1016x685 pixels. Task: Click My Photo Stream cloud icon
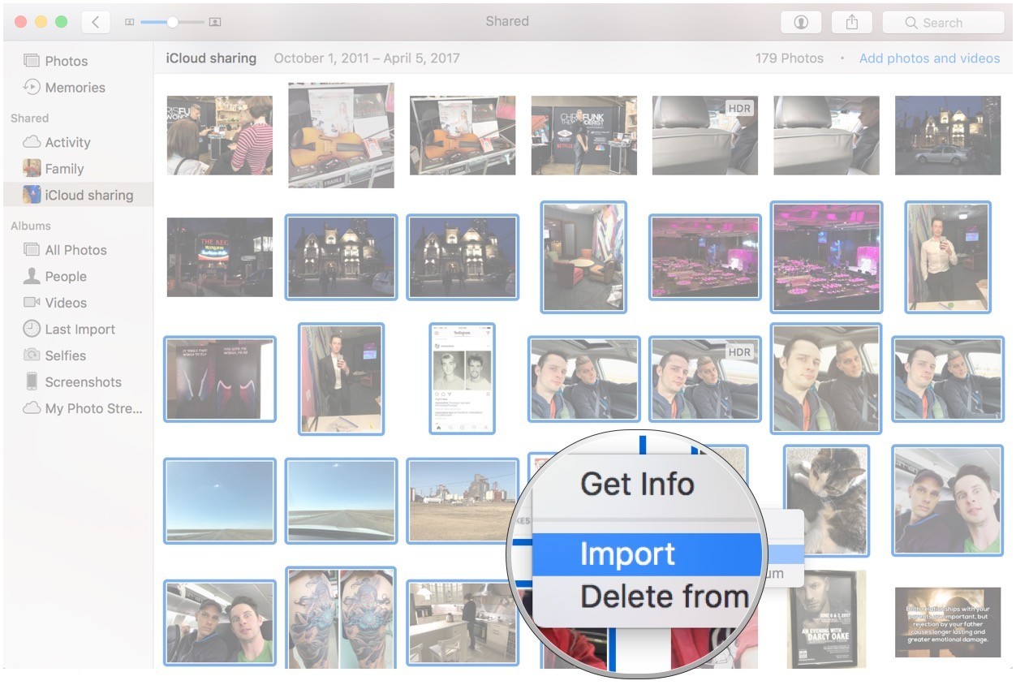tap(32, 408)
